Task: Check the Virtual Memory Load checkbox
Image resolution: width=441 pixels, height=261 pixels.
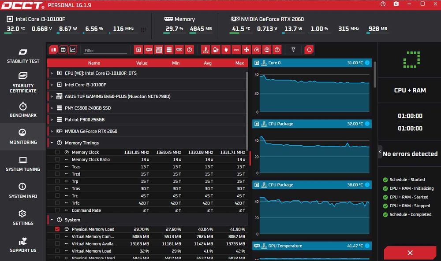Action: 57,251
